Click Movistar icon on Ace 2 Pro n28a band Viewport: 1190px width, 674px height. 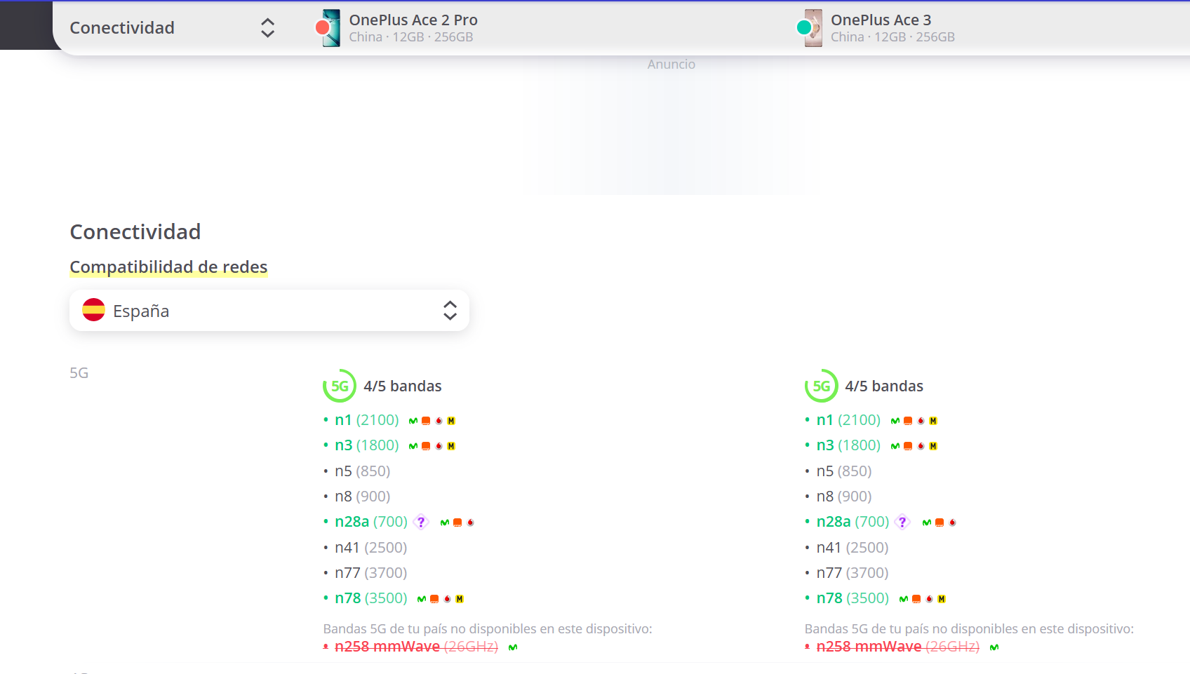[445, 523]
